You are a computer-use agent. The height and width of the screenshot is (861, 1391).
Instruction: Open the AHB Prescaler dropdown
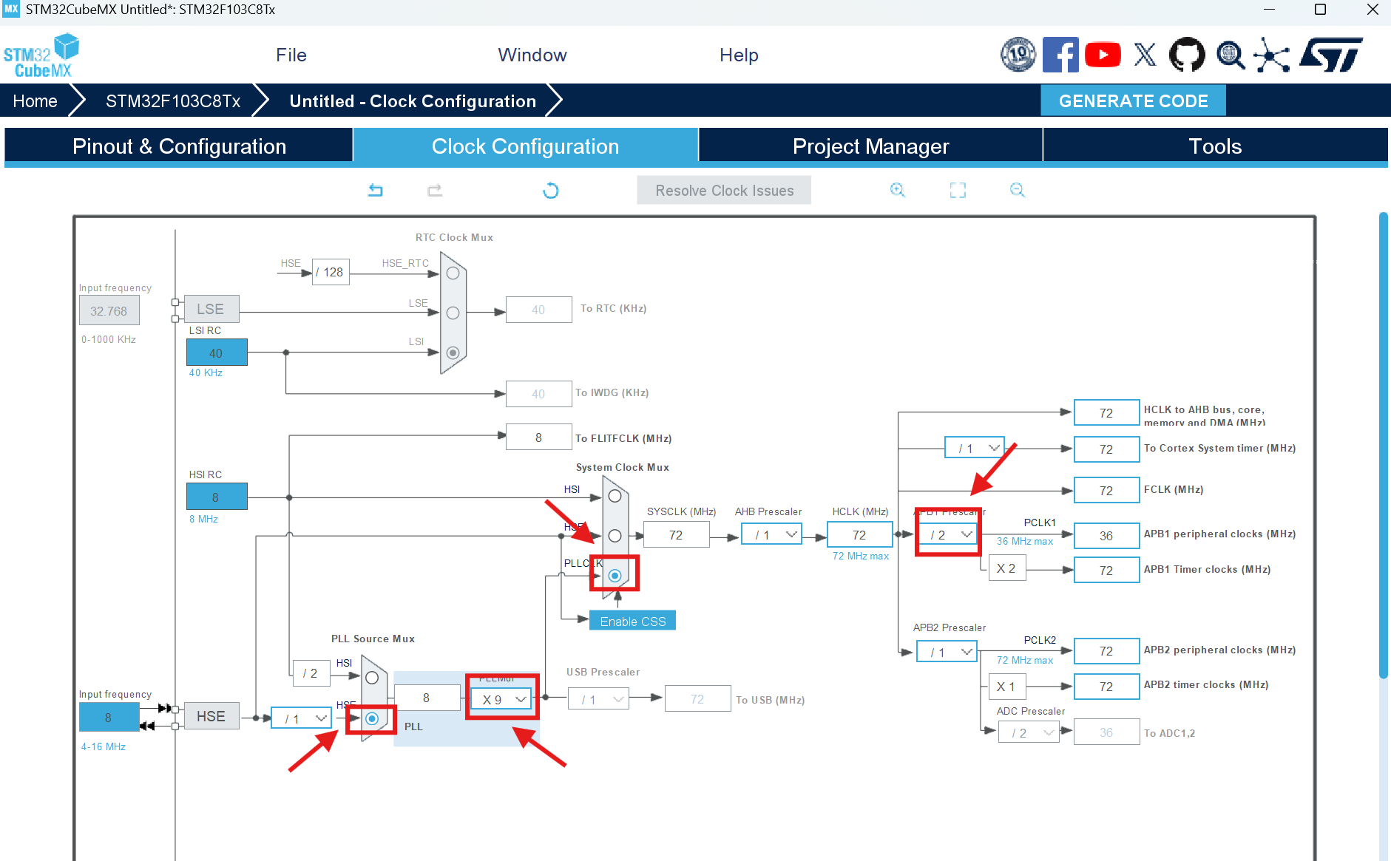772,534
